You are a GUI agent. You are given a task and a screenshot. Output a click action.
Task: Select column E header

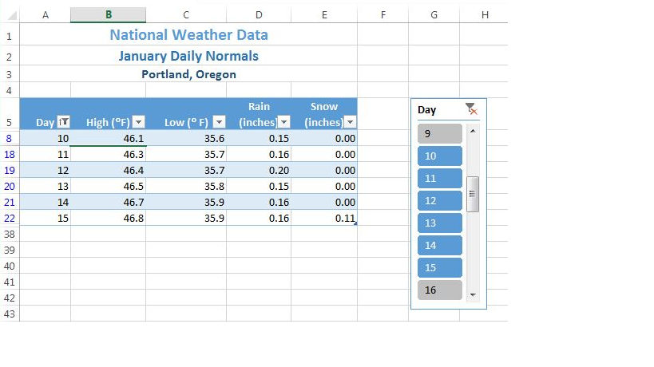pos(324,15)
